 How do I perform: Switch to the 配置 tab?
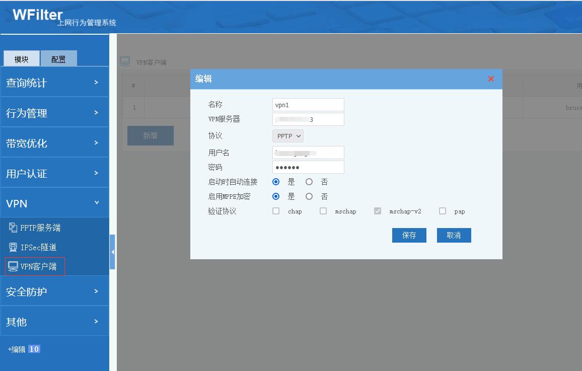click(x=58, y=59)
